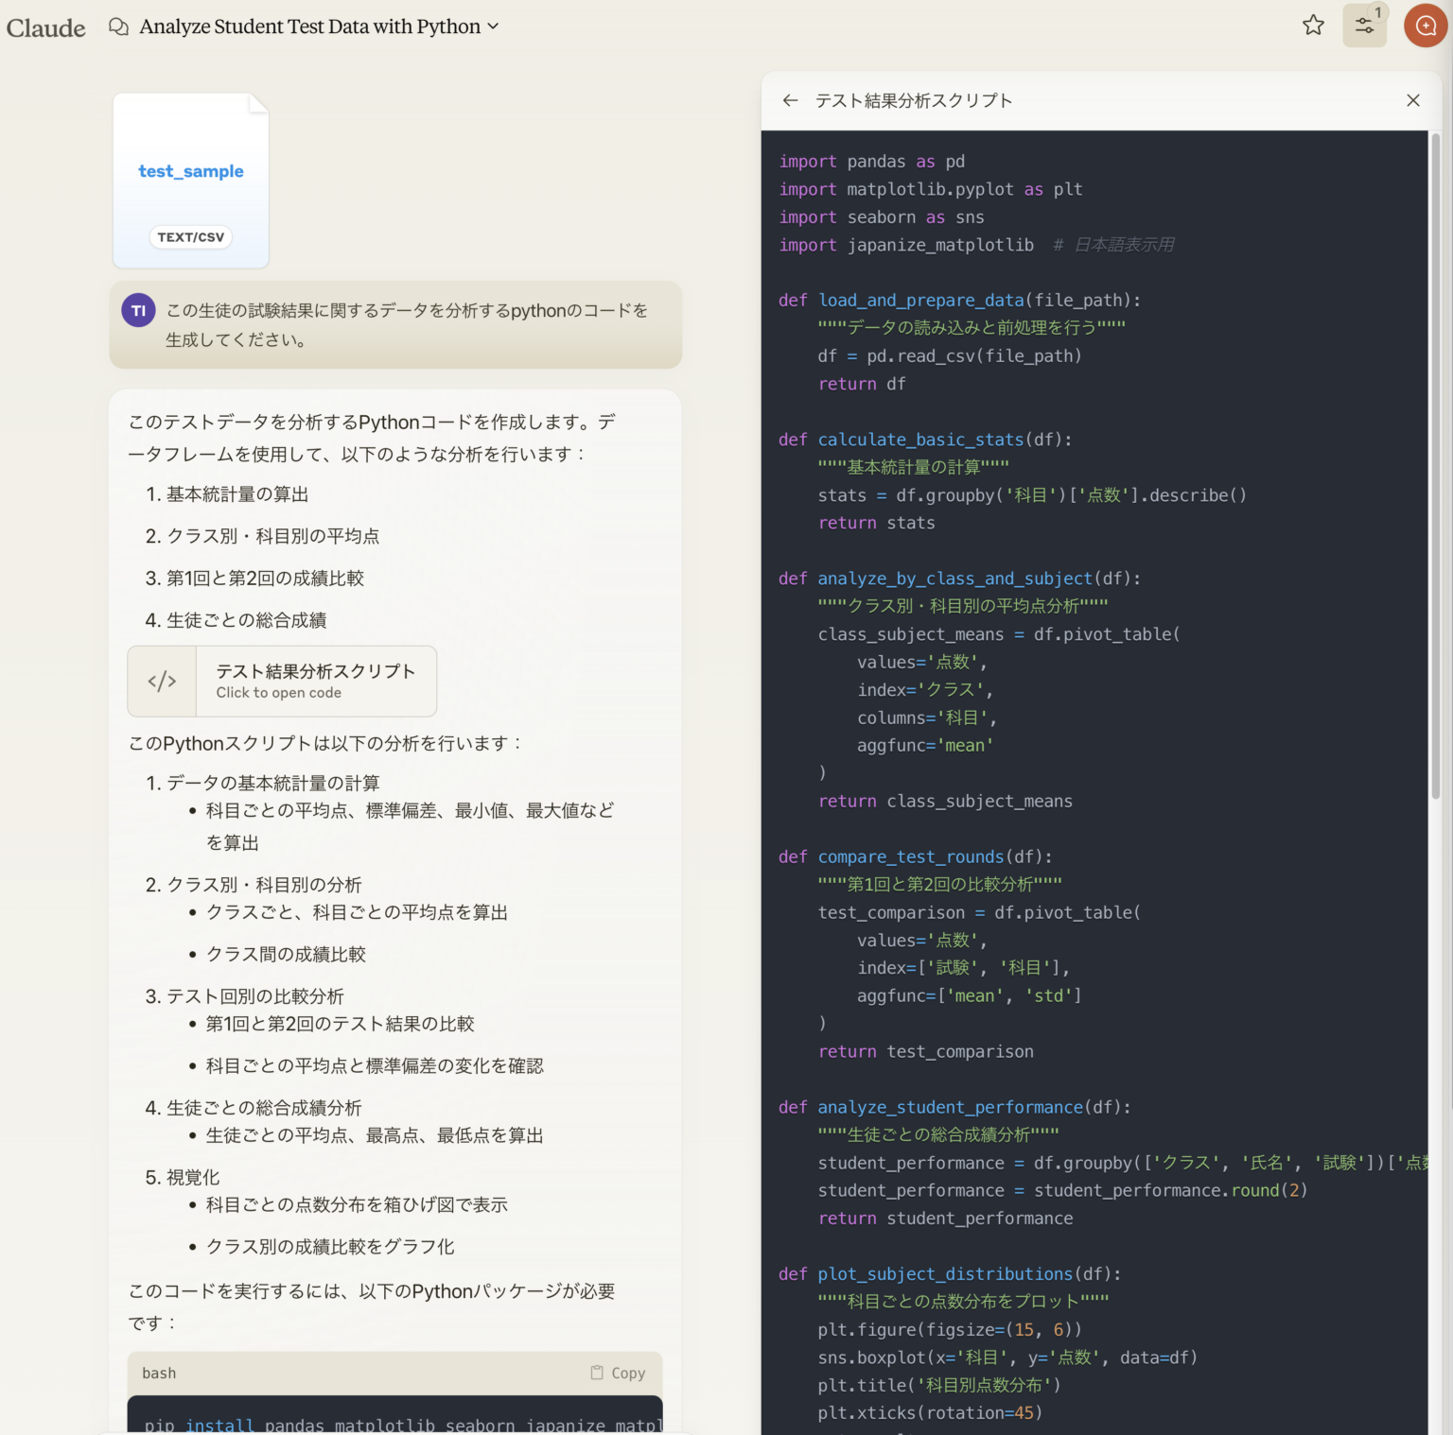Screen dimensions: 1453x1435
Task: Start a new chat with the orange compose button
Action: coord(1425,26)
